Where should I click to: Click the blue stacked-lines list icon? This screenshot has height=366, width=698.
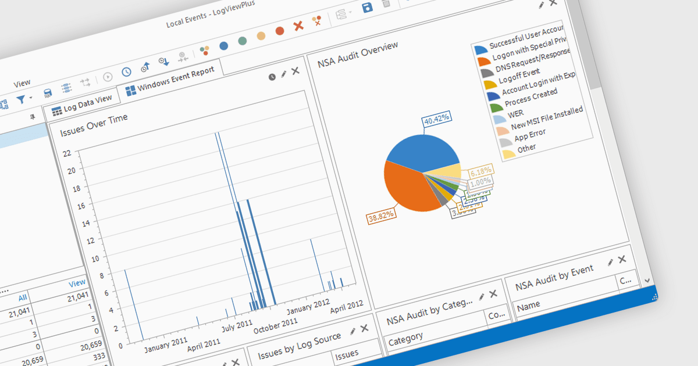coord(66,88)
